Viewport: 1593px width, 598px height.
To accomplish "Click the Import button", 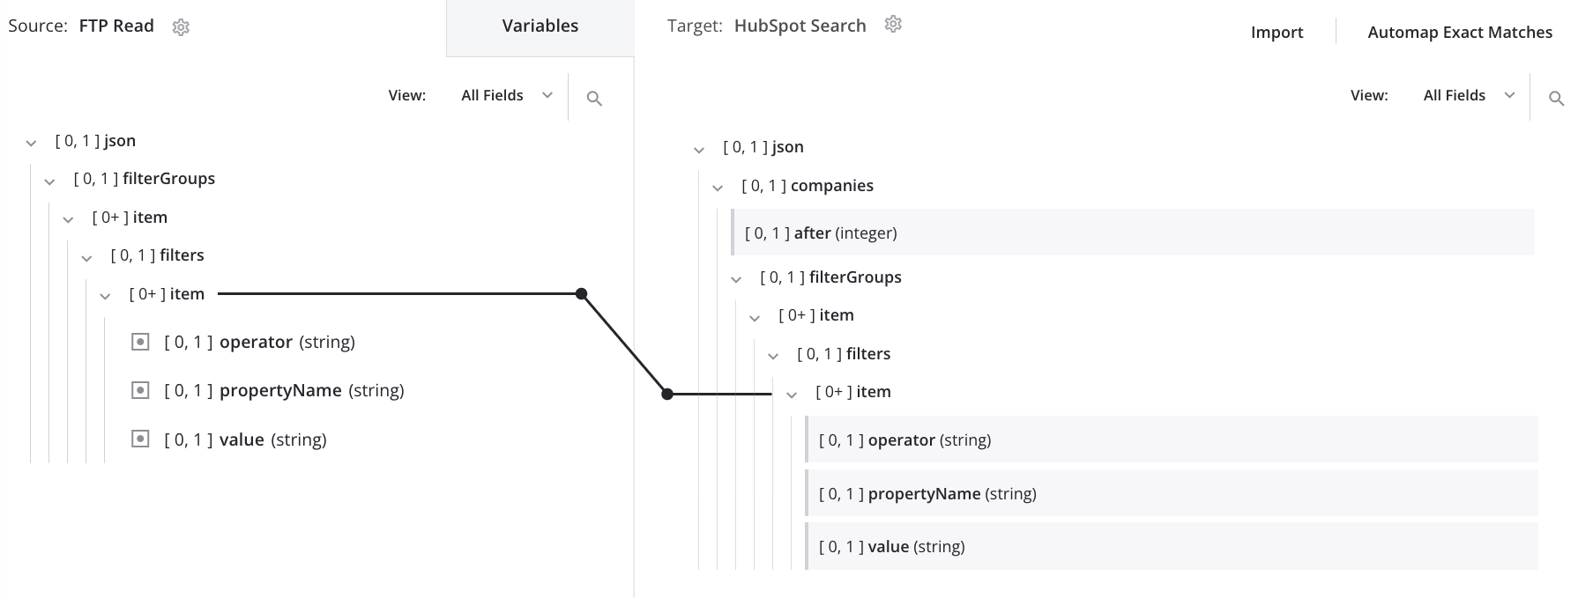I will coord(1277,32).
